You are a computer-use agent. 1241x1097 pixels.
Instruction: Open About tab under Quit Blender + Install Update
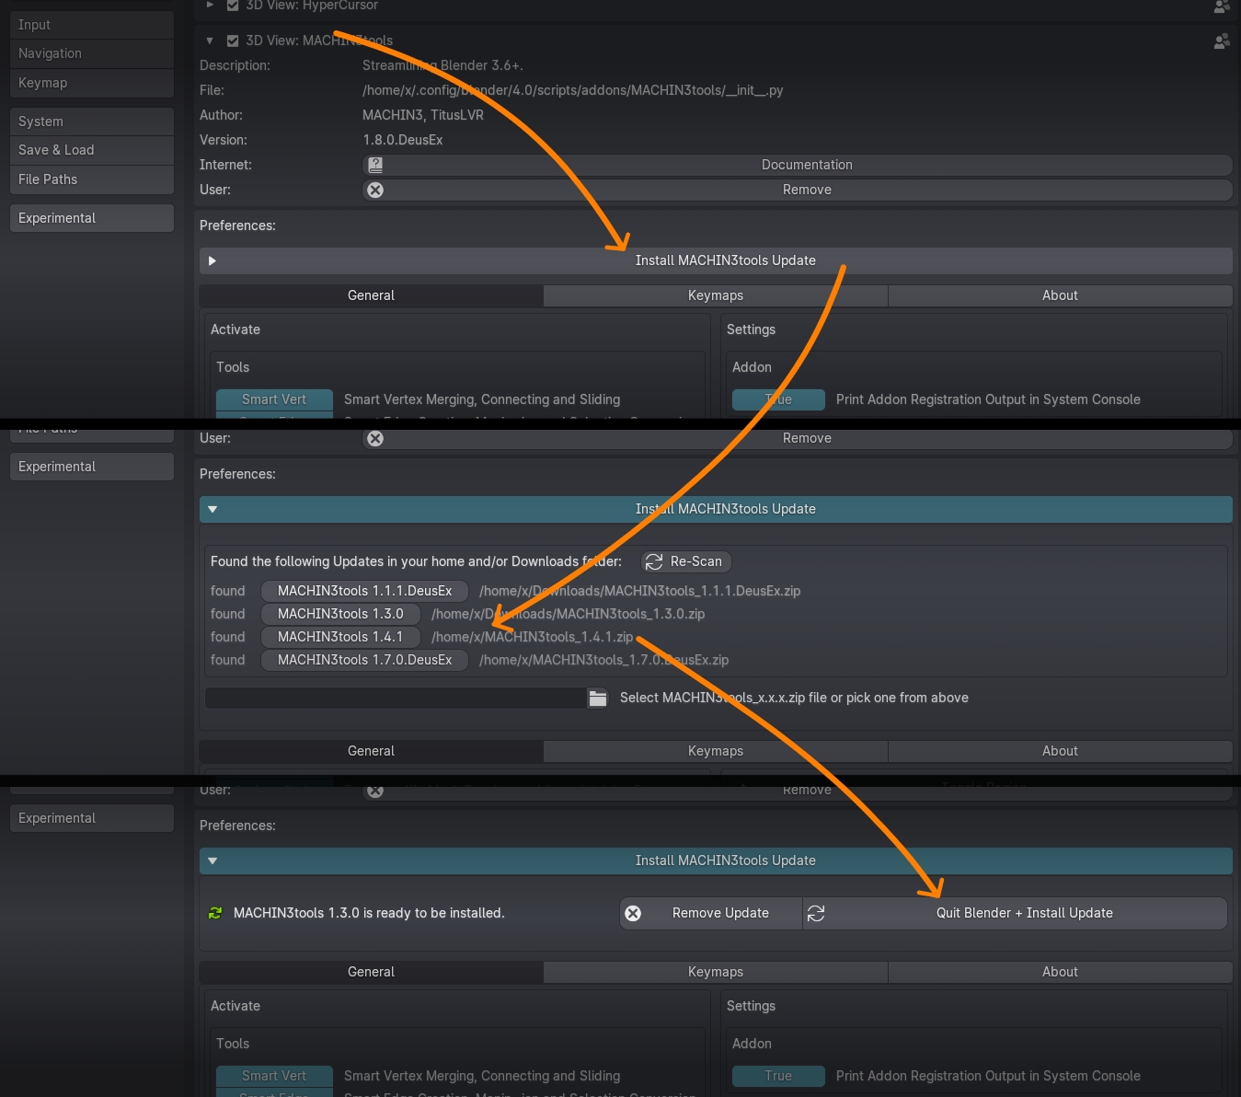tap(1060, 972)
